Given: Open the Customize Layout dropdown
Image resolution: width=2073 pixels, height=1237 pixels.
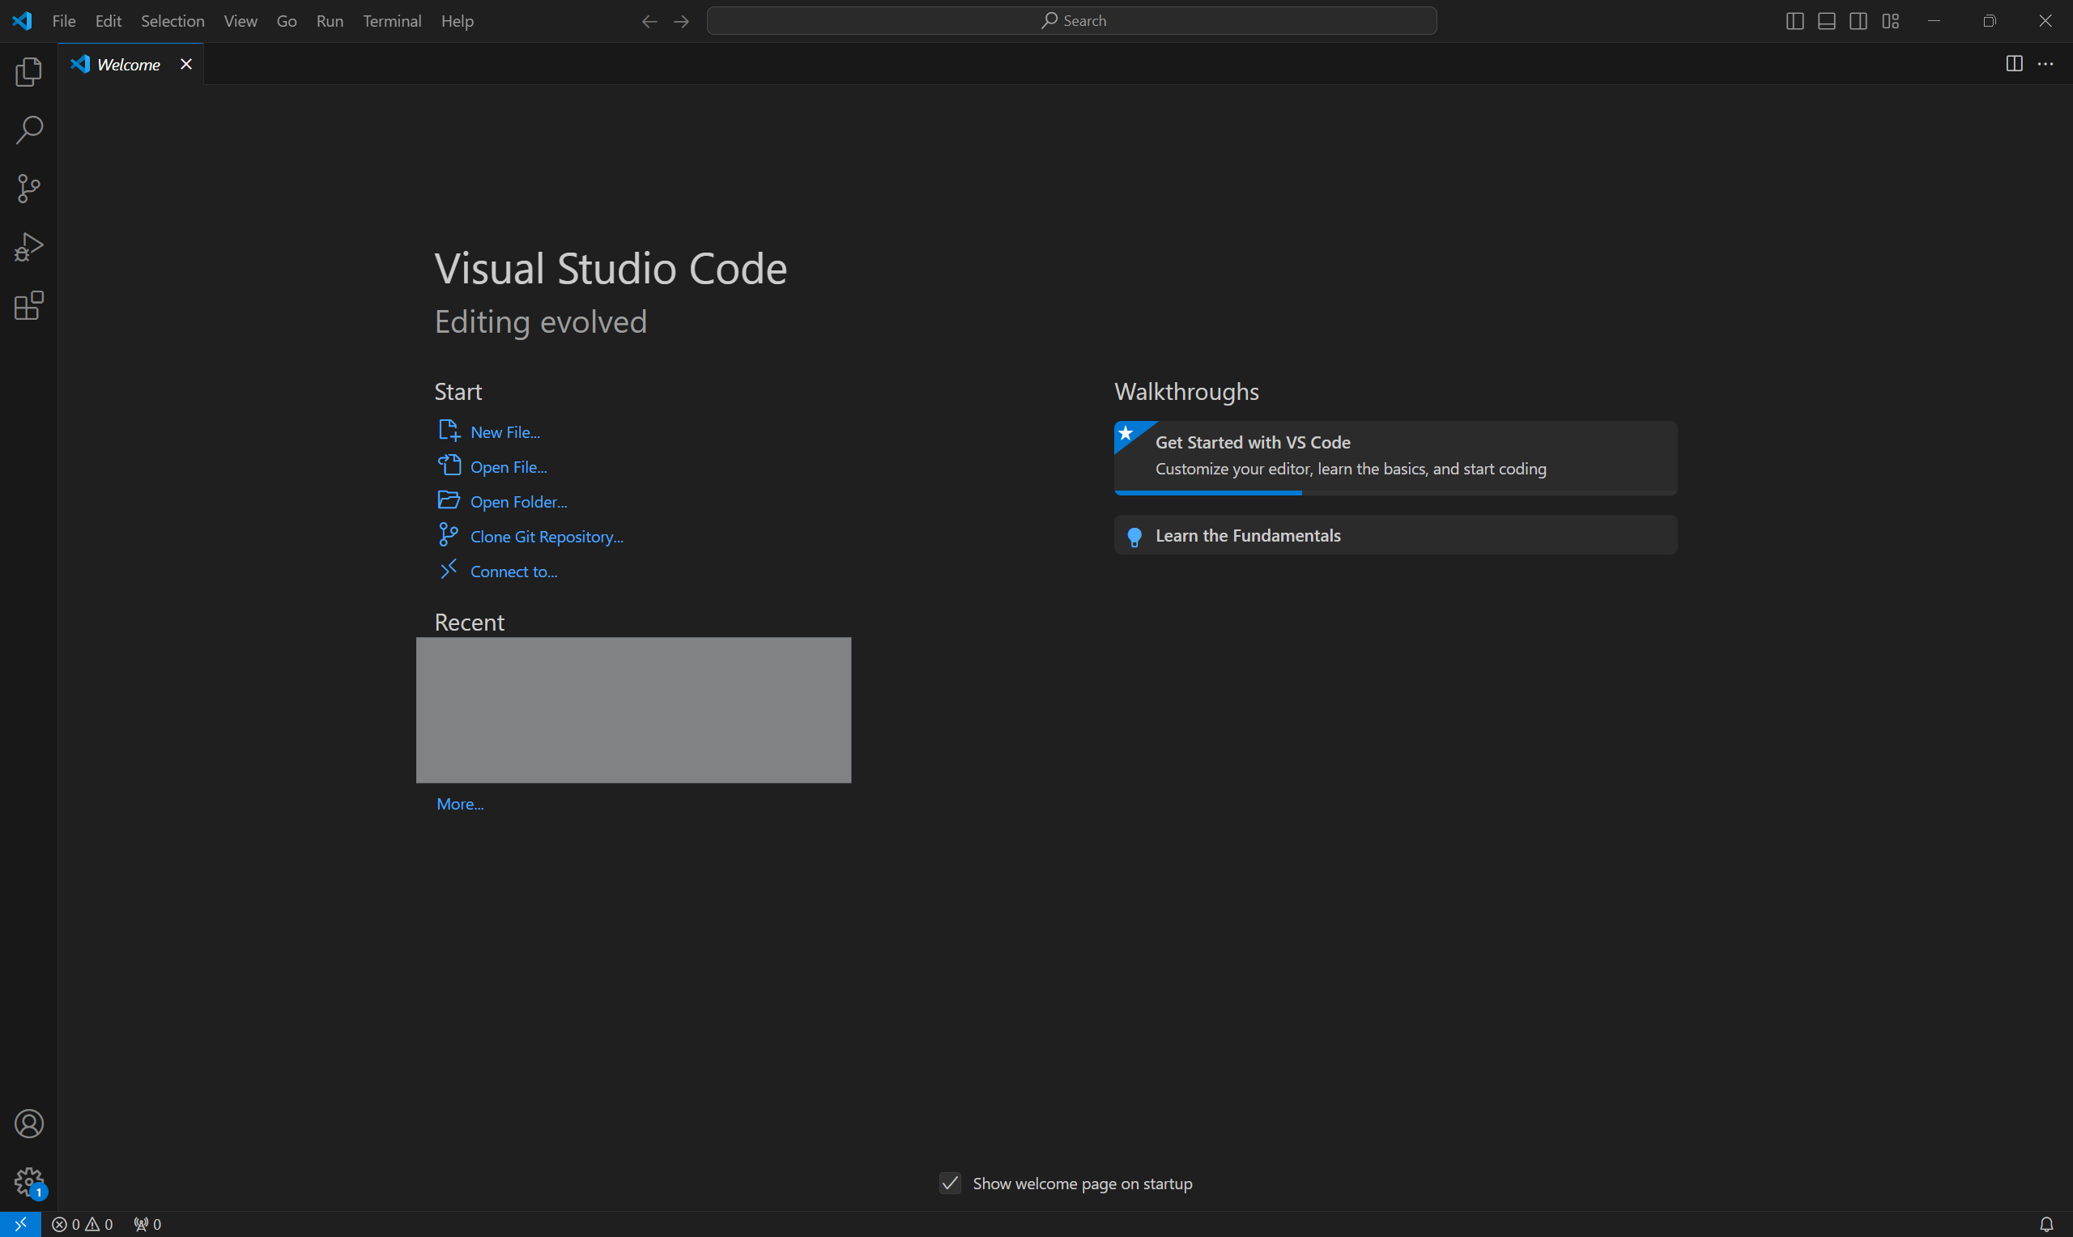Looking at the screenshot, I should tap(1891, 20).
